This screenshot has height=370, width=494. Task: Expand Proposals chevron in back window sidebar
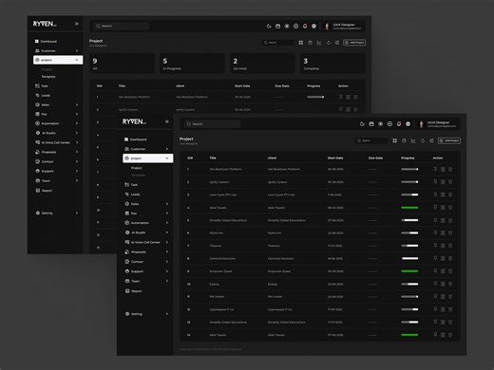[77, 152]
